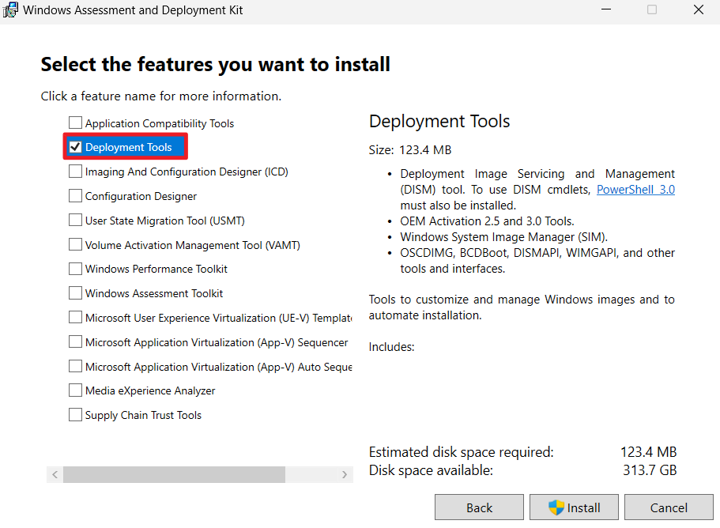Cancel the ADK installation
Image resolution: width=720 pixels, height=528 pixels.
[669, 507]
